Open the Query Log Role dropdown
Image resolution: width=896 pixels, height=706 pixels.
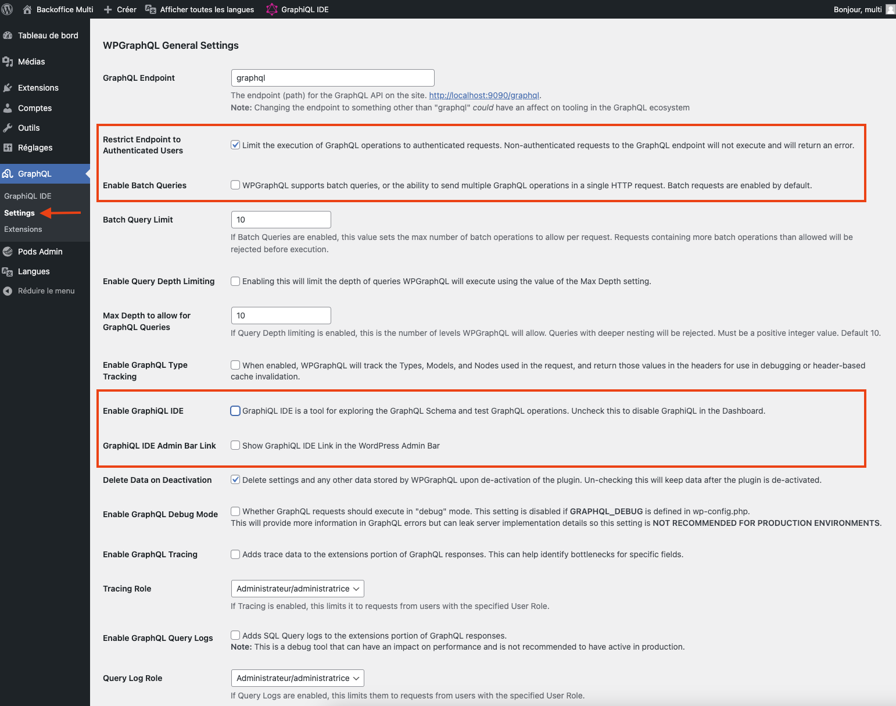pos(298,678)
